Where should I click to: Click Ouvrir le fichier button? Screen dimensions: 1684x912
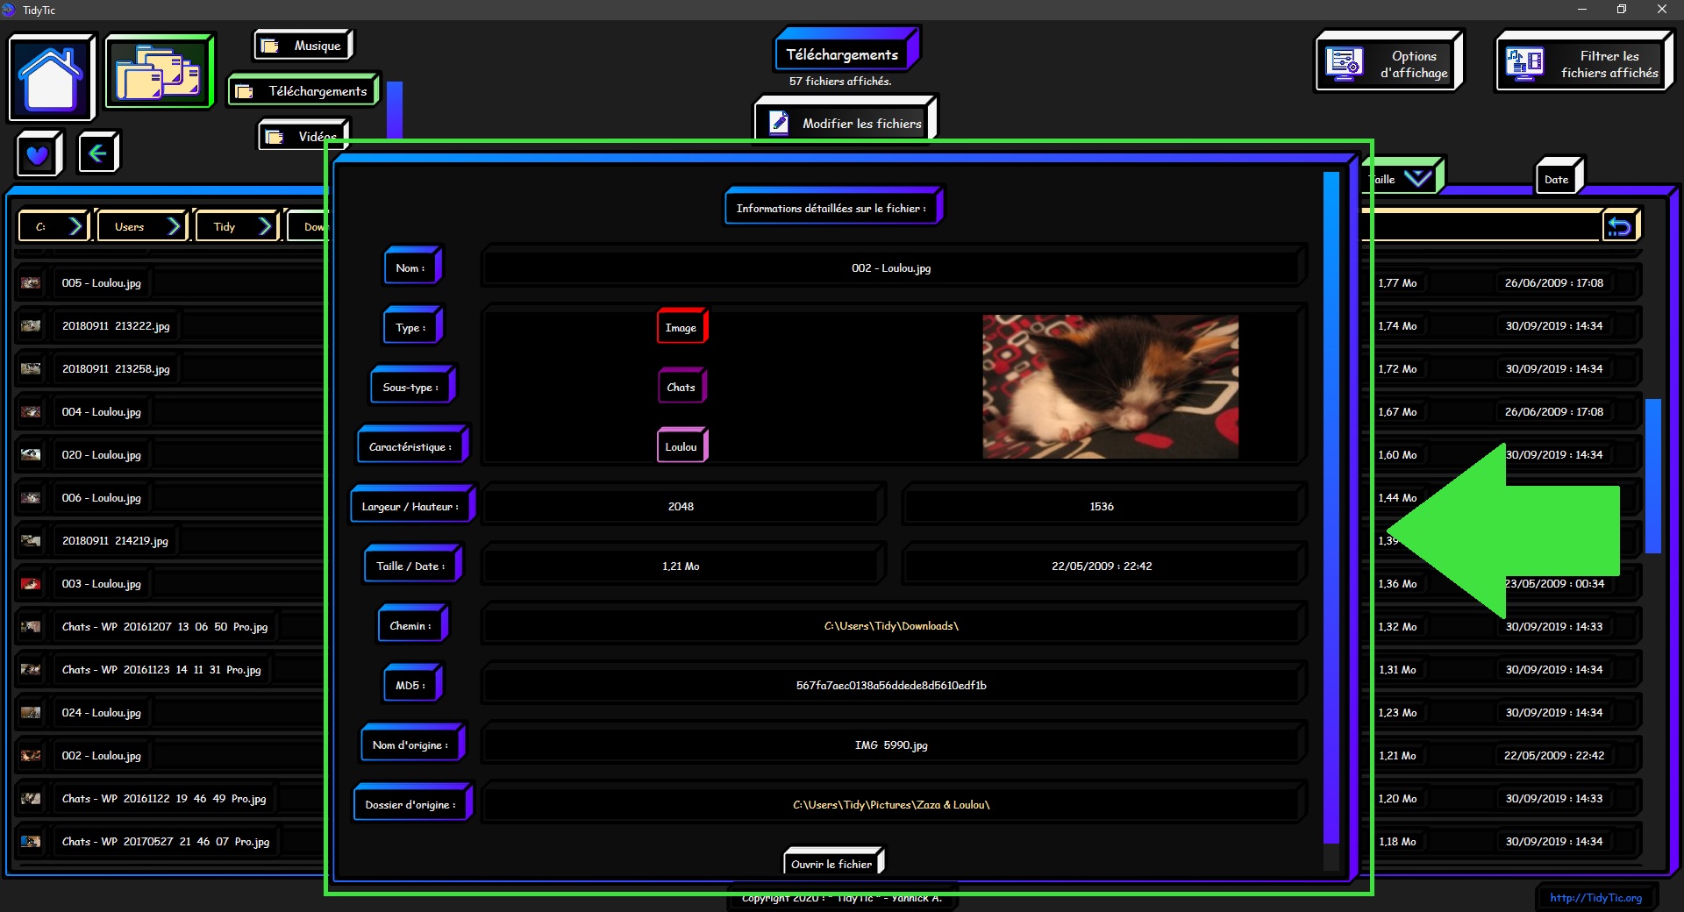(831, 864)
